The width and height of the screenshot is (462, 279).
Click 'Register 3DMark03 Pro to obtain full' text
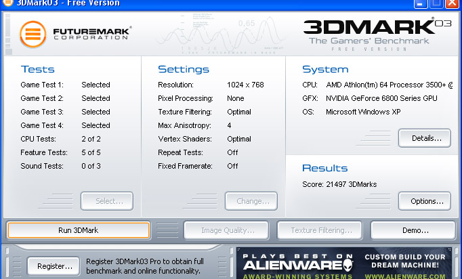145,261
